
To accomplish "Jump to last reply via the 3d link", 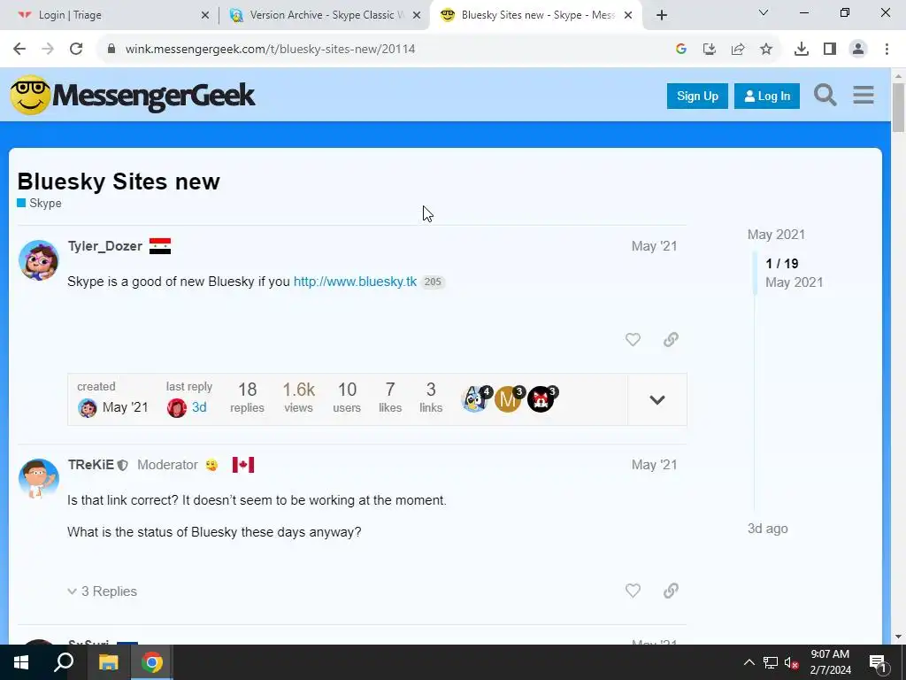I will (199, 407).
